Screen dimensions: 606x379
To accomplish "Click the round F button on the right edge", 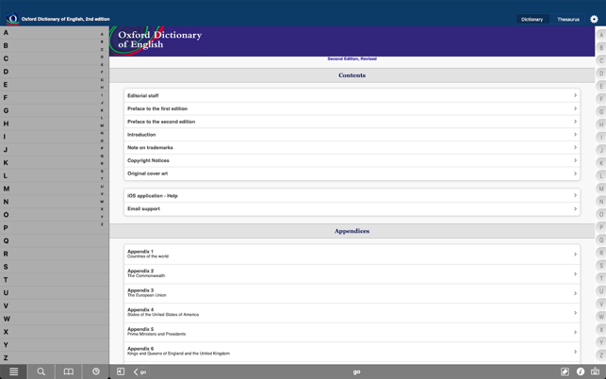I will click(601, 99).
